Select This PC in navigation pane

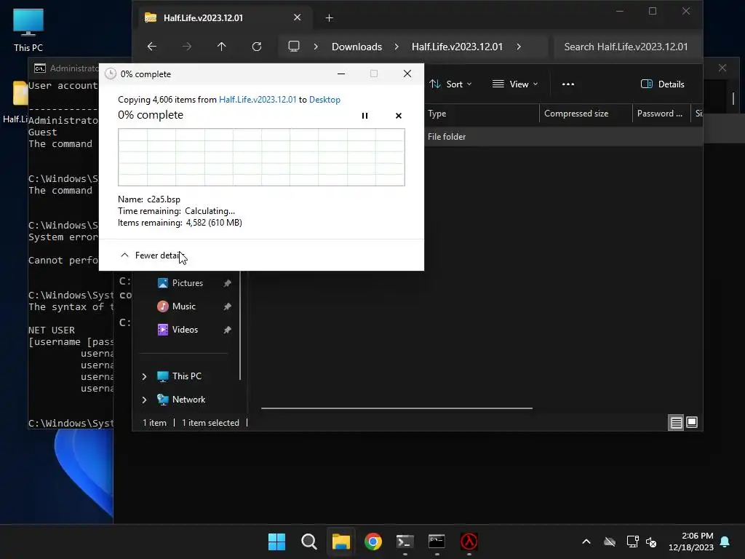click(x=186, y=376)
